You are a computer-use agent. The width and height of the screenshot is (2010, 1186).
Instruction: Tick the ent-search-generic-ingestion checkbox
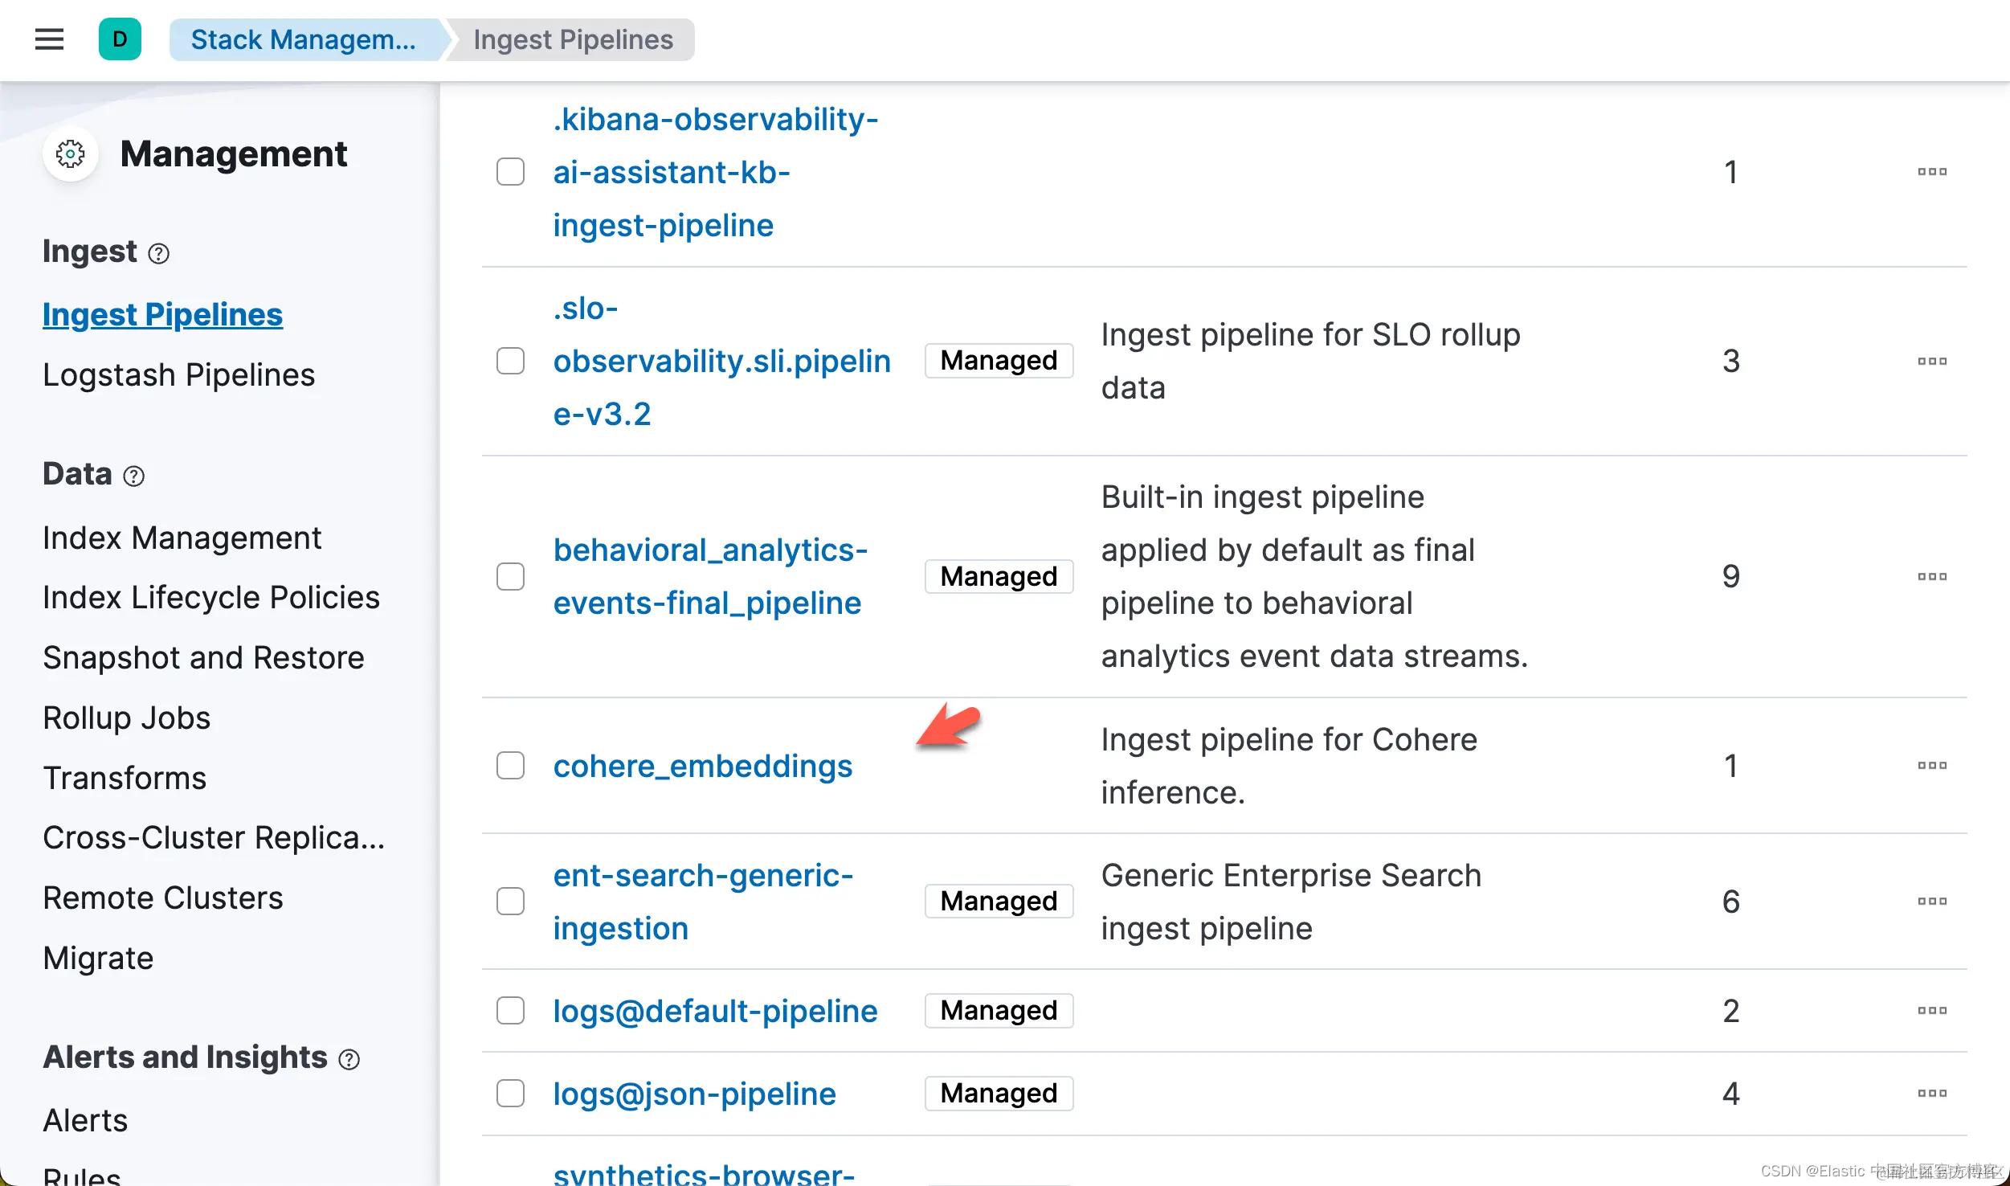[x=510, y=902]
